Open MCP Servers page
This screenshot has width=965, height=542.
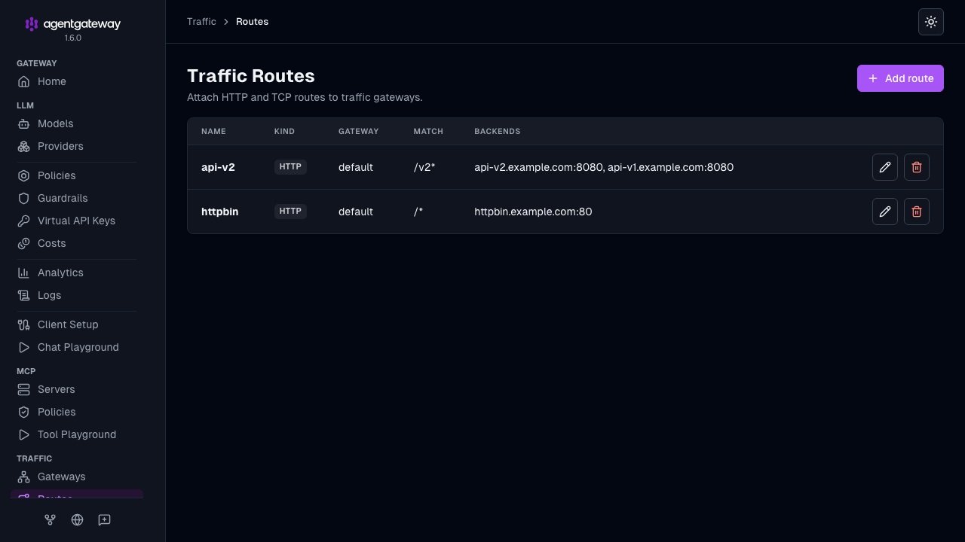point(77,389)
